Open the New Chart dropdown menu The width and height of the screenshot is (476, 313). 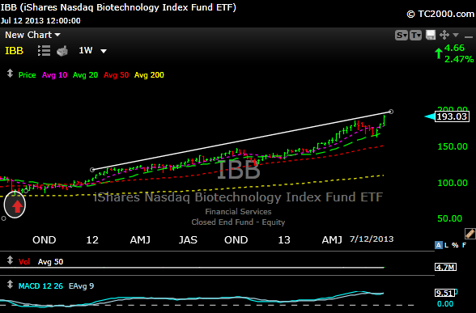pyautogui.click(x=32, y=35)
